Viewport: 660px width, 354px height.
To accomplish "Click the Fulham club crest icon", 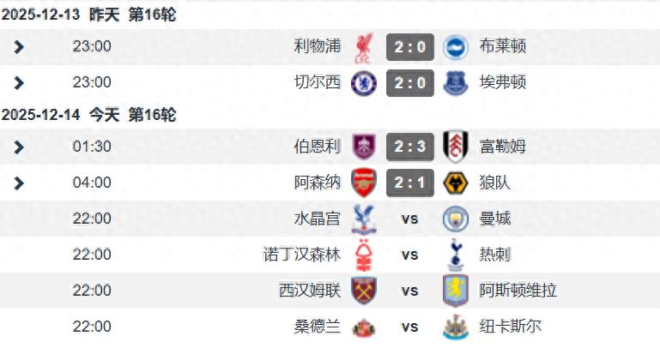I will point(455,147).
